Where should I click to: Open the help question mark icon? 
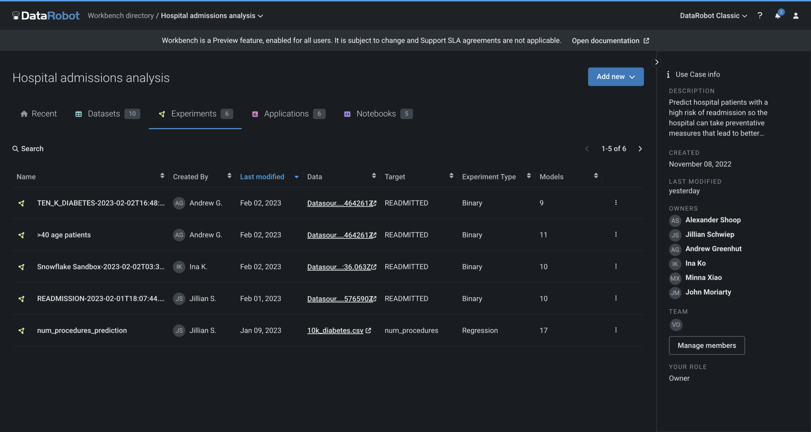tap(760, 15)
